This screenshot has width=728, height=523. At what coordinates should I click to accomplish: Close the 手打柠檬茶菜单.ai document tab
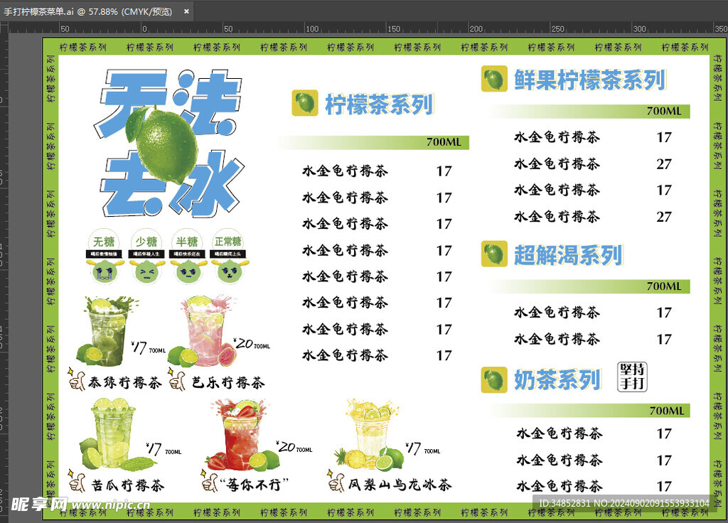pyautogui.click(x=187, y=11)
